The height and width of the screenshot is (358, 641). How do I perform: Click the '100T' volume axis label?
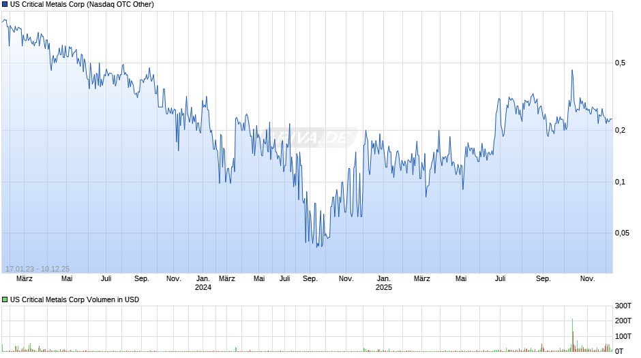623,336
